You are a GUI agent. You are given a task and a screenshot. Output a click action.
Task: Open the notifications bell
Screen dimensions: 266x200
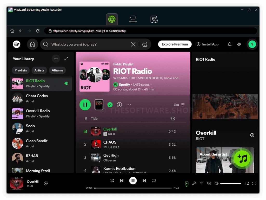click(x=230, y=44)
